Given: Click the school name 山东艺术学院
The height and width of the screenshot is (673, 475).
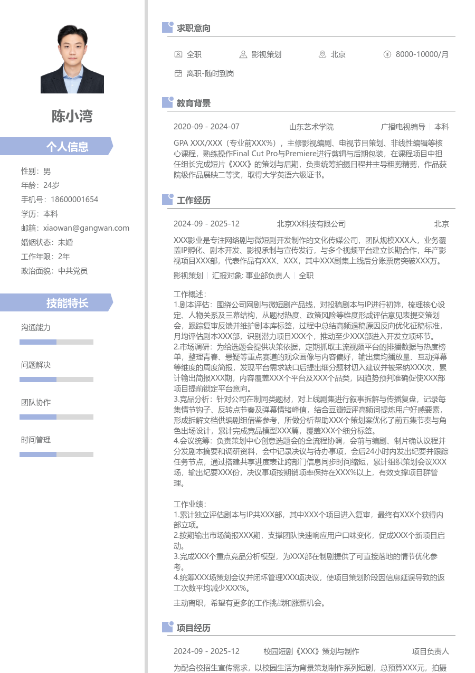Looking at the screenshot, I should coord(311,127).
